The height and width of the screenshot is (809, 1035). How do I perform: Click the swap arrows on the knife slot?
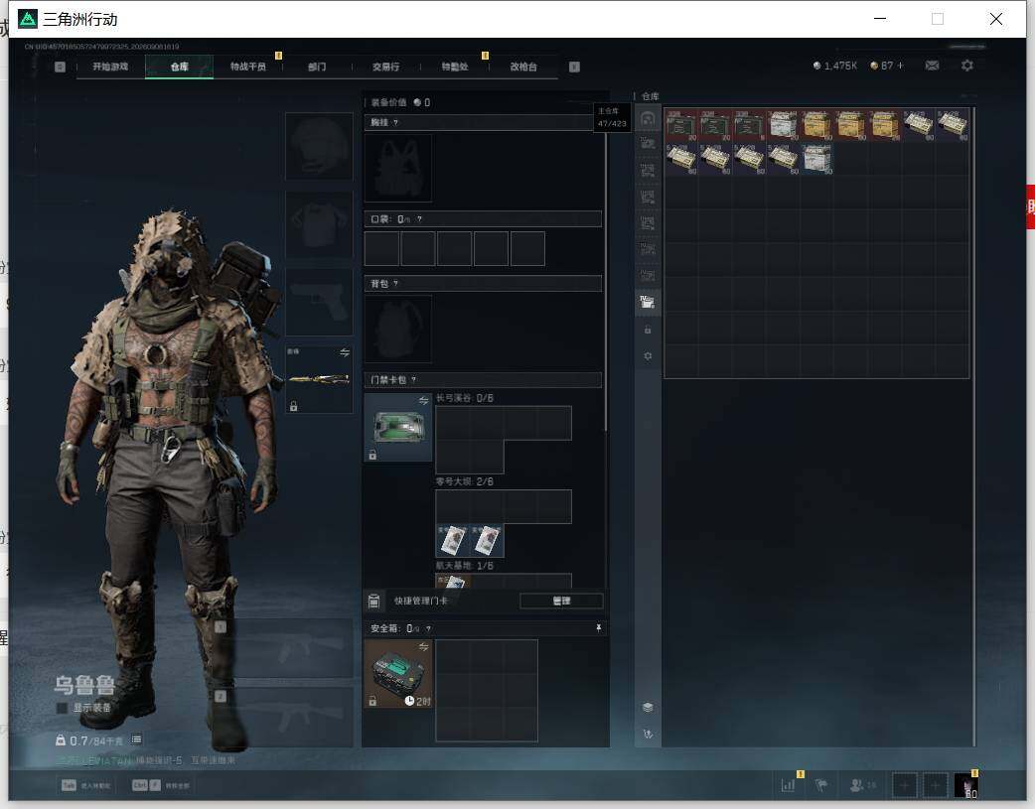point(345,353)
